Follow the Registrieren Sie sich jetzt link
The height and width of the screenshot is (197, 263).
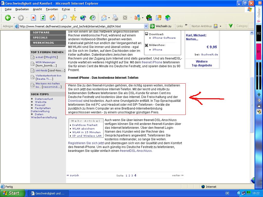[x=86, y=143]
